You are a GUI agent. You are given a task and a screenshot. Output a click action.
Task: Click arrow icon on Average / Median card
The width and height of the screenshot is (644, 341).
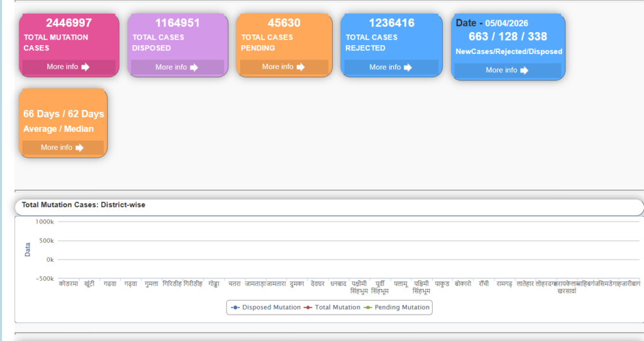click(79, 148)
